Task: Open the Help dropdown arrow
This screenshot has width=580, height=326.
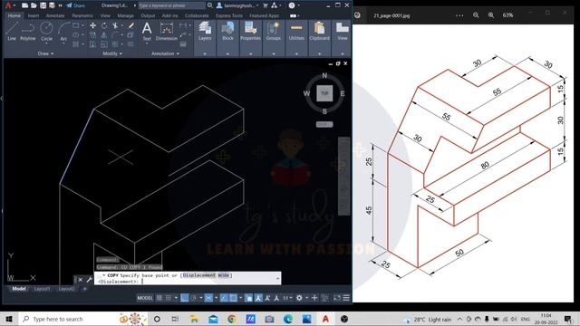Action: 298,5
